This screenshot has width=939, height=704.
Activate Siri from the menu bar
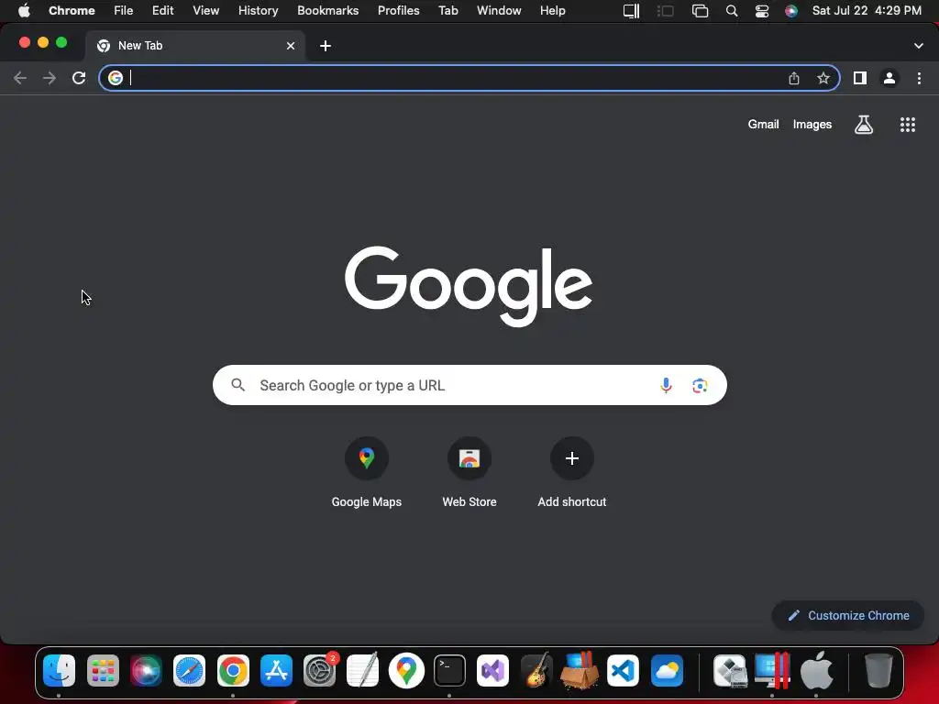(791, 11)
